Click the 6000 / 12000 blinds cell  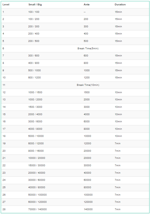pyautogui.click(x=36, y=144)
